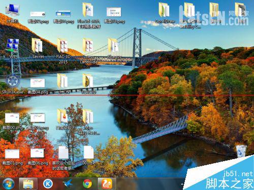Select the Recycle Bin icon
Viewport: 254px width, 190px height.
click(x=241, y=151)
